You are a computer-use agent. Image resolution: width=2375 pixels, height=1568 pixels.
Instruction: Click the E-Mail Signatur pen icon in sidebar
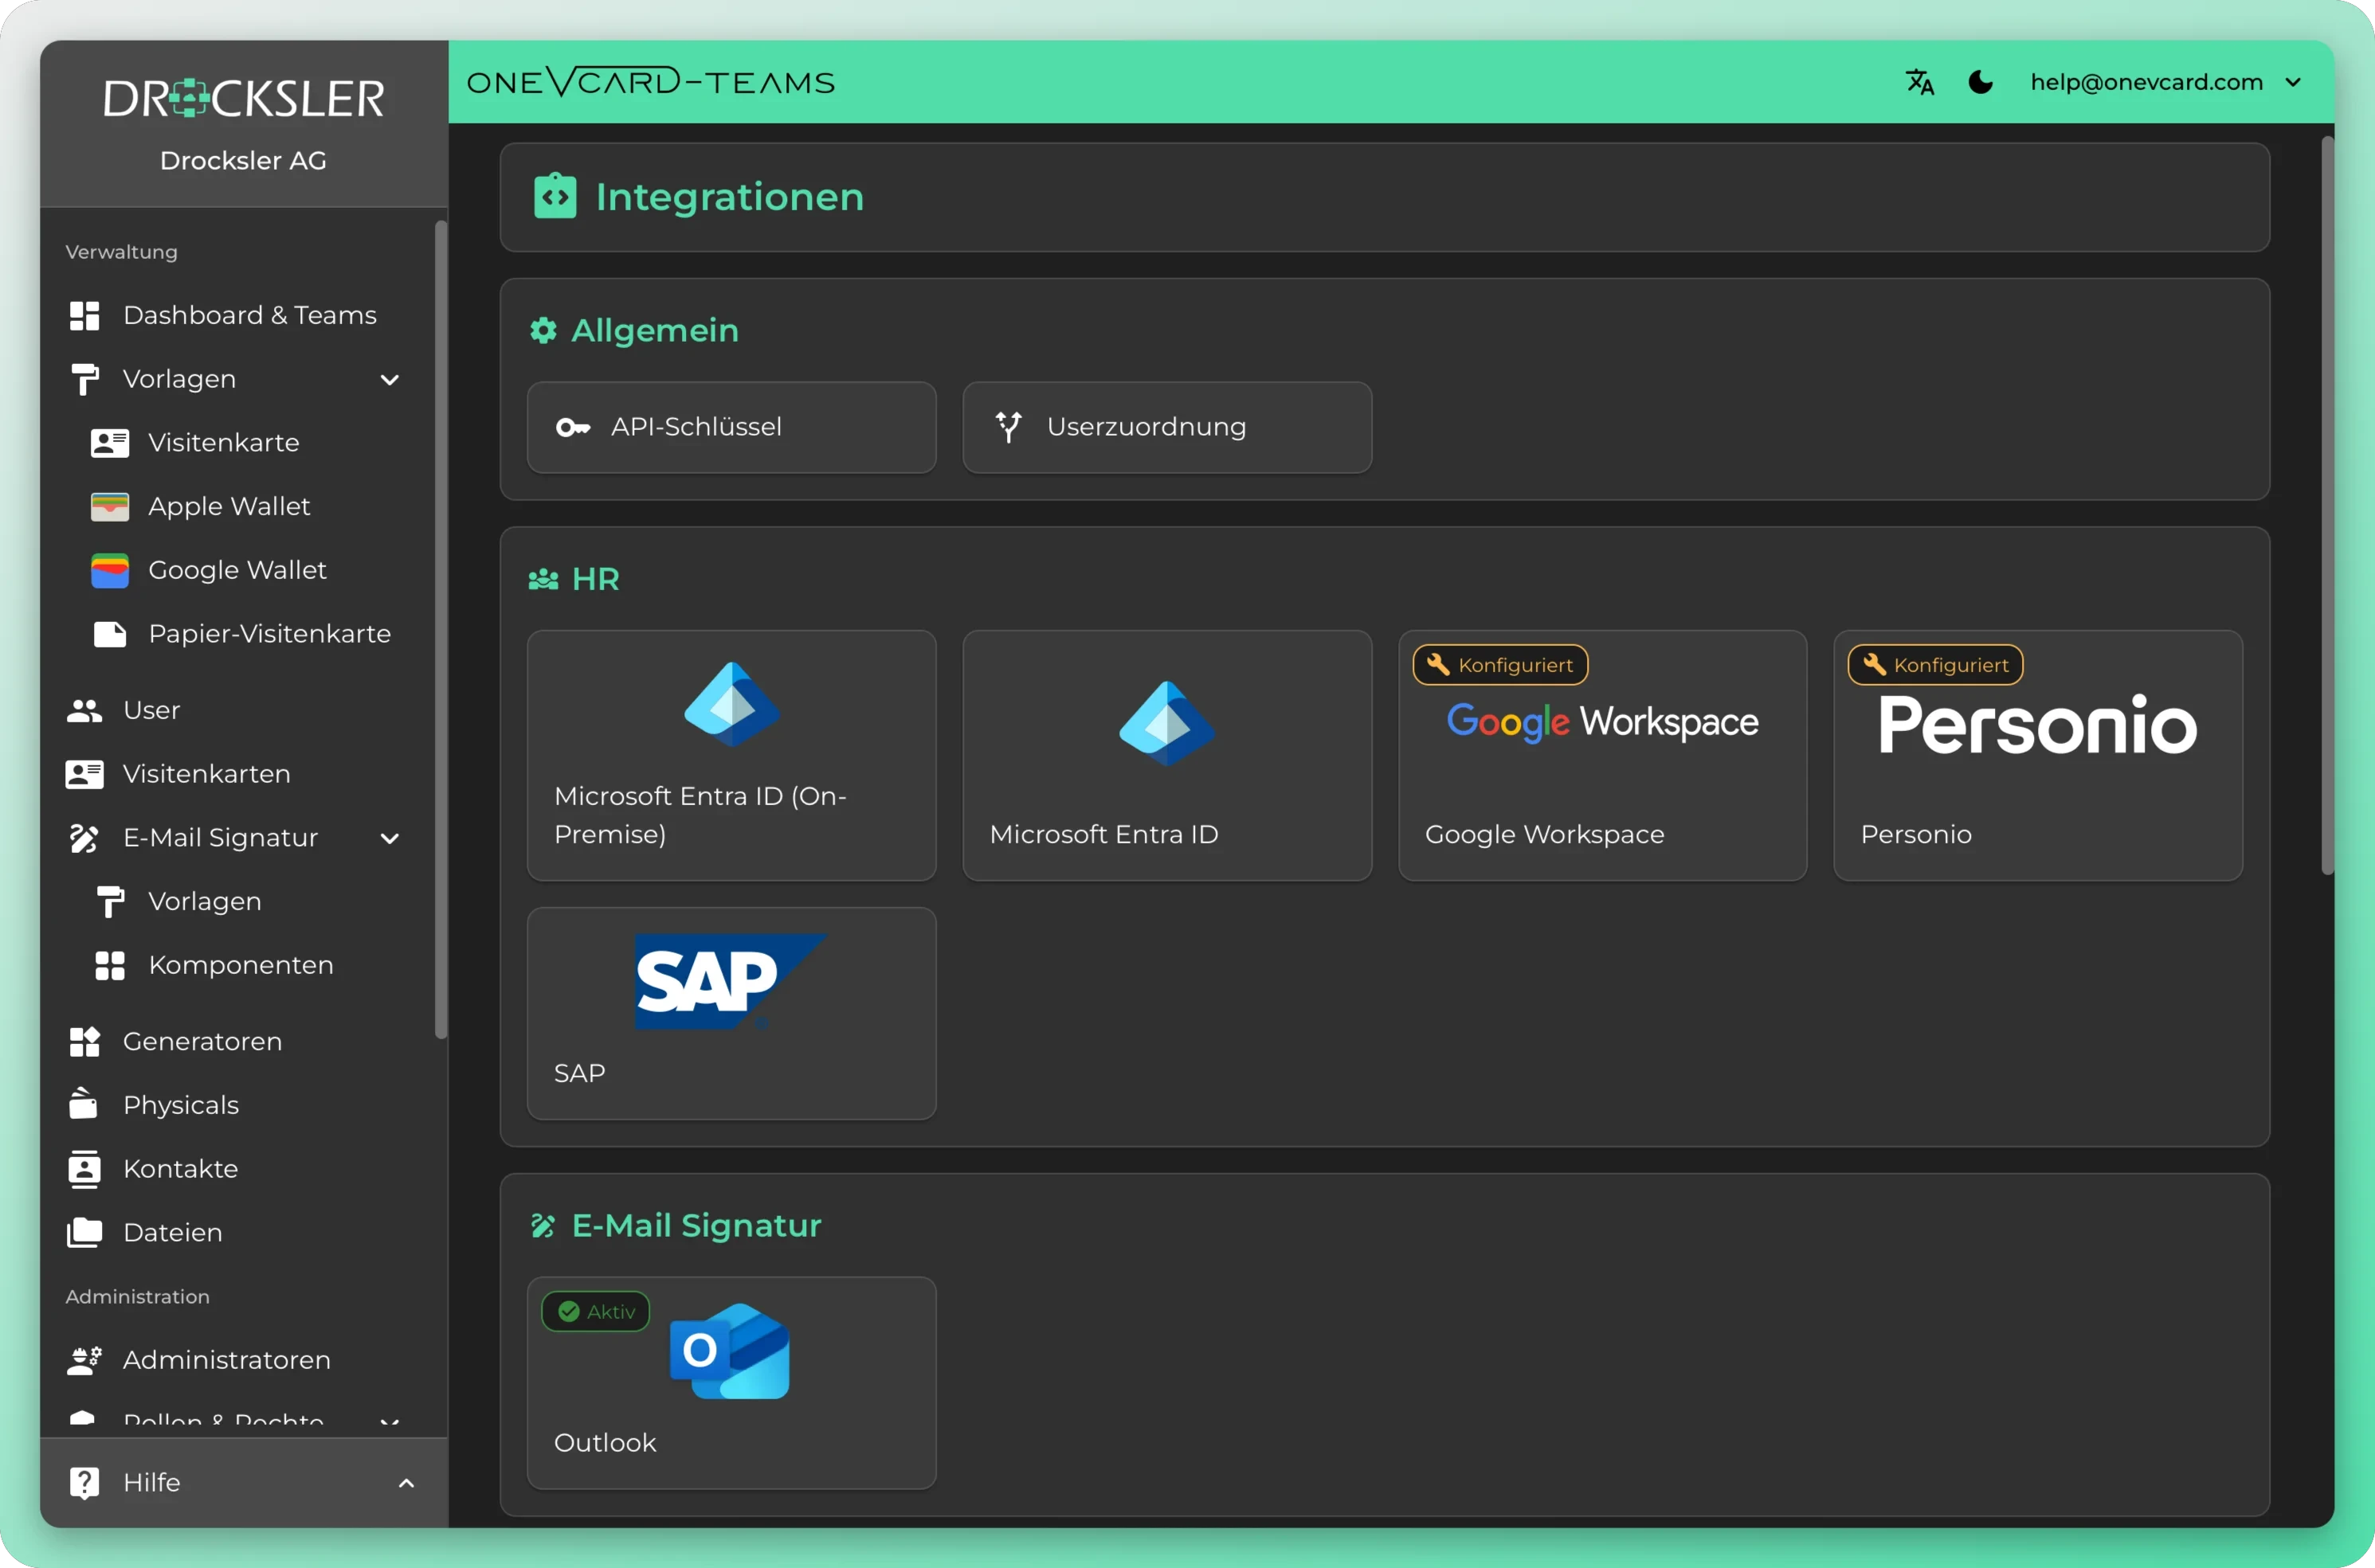coord(84,838)
